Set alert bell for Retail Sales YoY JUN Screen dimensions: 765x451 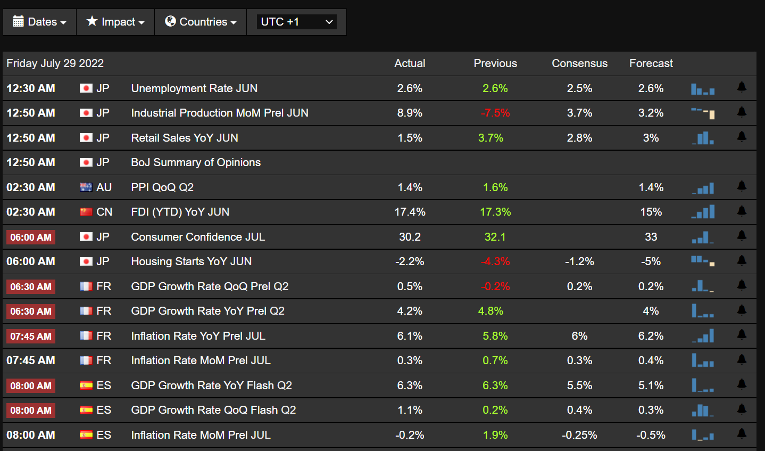pyautogui.click(x=742, y=137)
